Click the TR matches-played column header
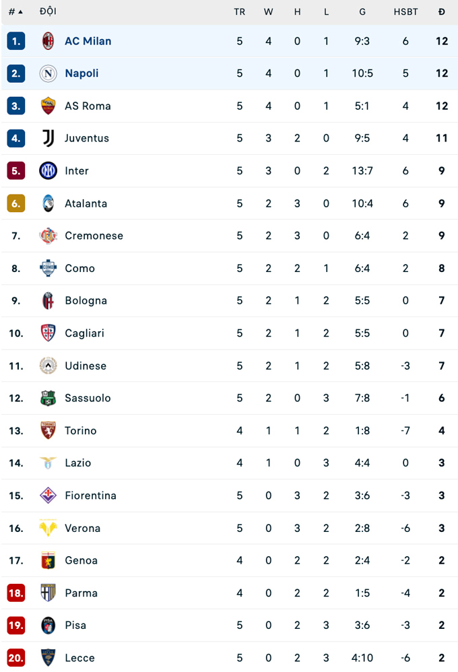Screen dimensions: 458x672 239,11
